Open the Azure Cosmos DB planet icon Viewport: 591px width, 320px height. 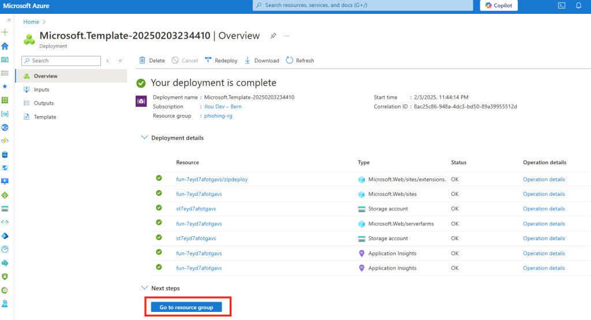(x=5, y=168)
